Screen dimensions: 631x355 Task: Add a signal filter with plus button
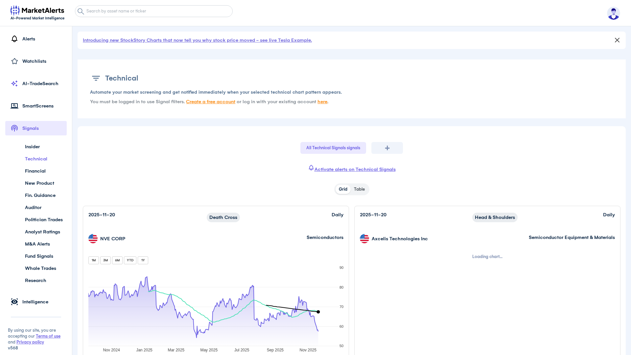click(387, 148)
